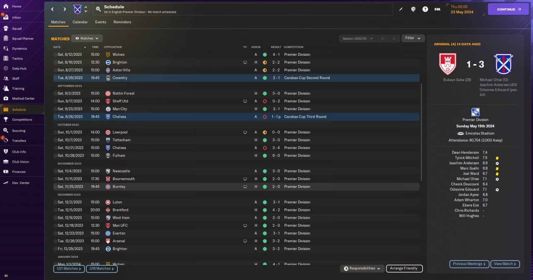Open the Home sidebar icon
The width and height of the screenshot is (533, 280).
click(x=6, y=7)
